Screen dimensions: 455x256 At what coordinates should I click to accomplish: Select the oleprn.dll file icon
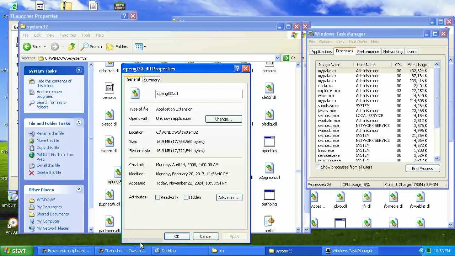(109, 141)
